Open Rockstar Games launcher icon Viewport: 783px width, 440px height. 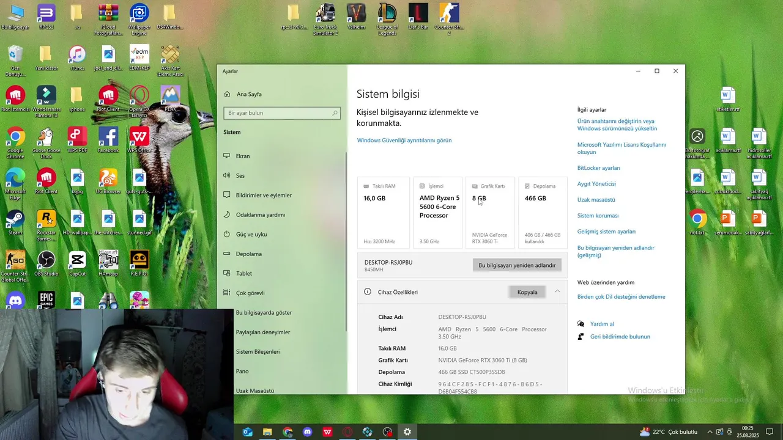46,225
